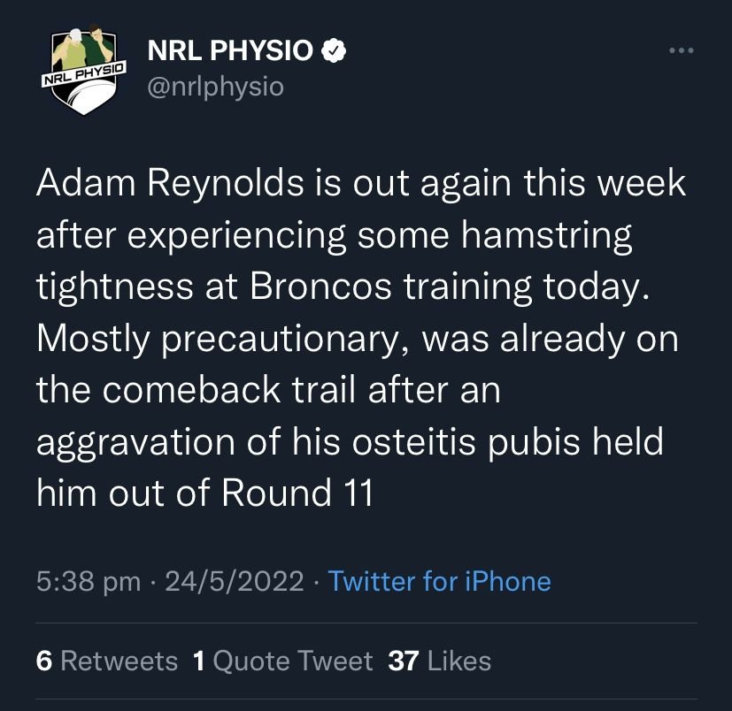Click the name Adam Reynolds in tweet
This screenshot has width=732, height=711.
pyautogui.click(x=170, y=184)
